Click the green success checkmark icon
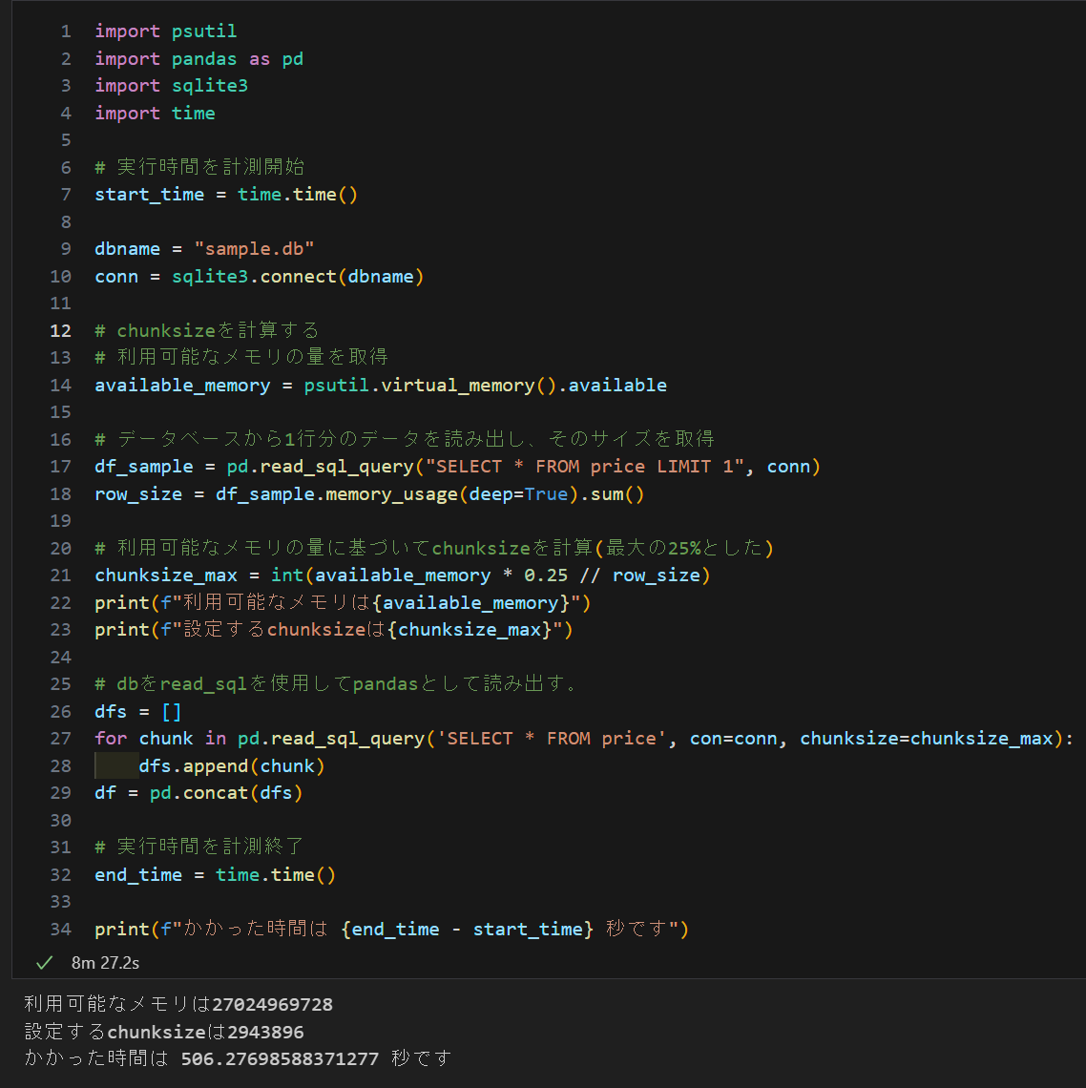 (x=43, y=963)
